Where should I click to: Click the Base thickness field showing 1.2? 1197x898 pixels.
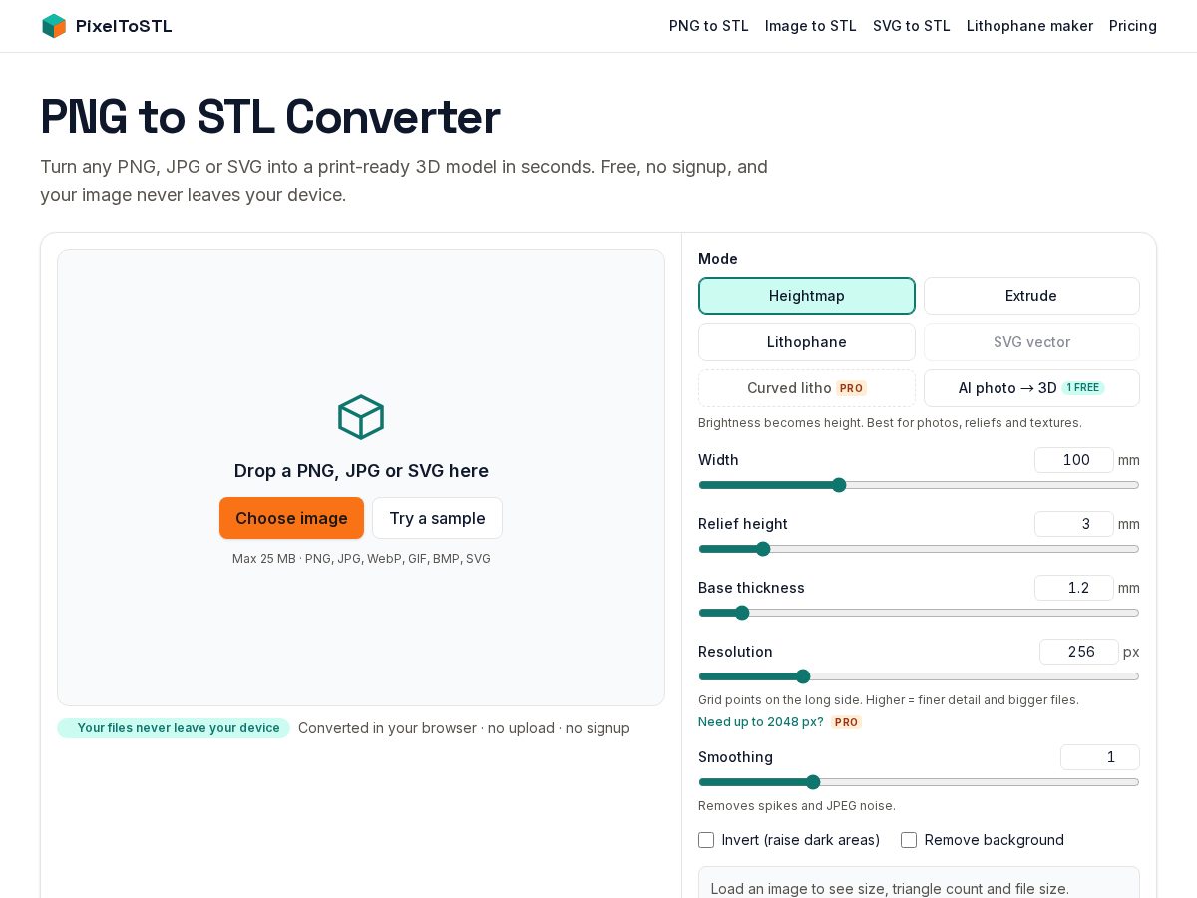click(x=1074, y=588)
